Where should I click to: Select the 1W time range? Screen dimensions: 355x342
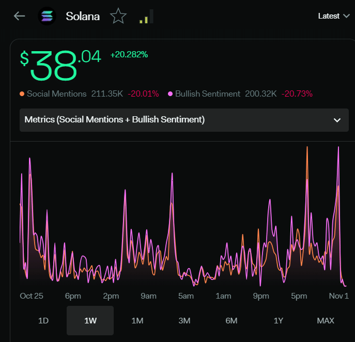(90, 320)
